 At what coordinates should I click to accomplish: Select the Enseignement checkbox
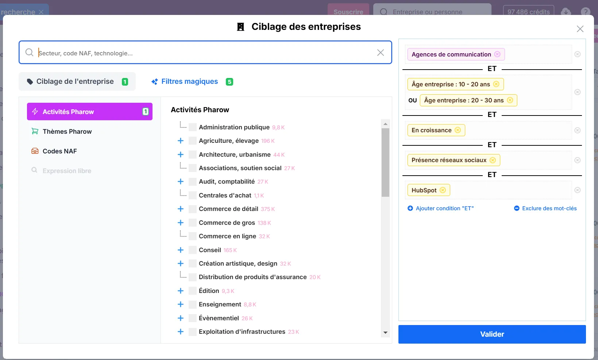click(193, 304)
